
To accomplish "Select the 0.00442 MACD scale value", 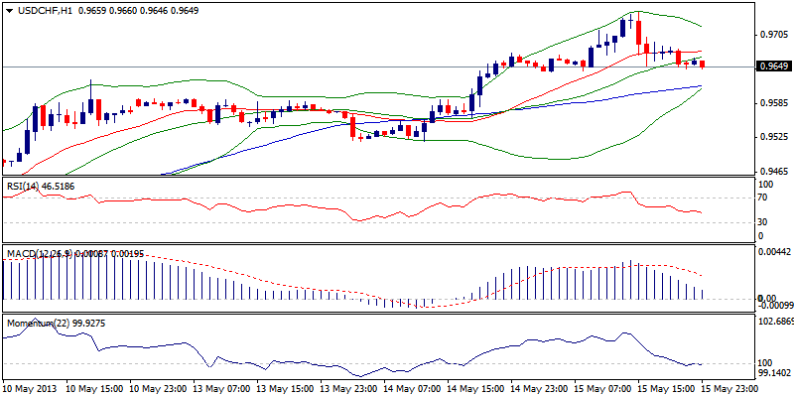I will click(x=773, y=253).
